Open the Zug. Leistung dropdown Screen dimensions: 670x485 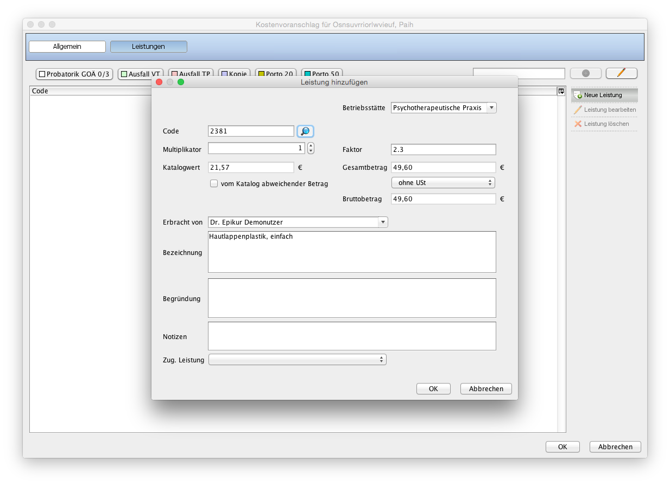point(298,360)
